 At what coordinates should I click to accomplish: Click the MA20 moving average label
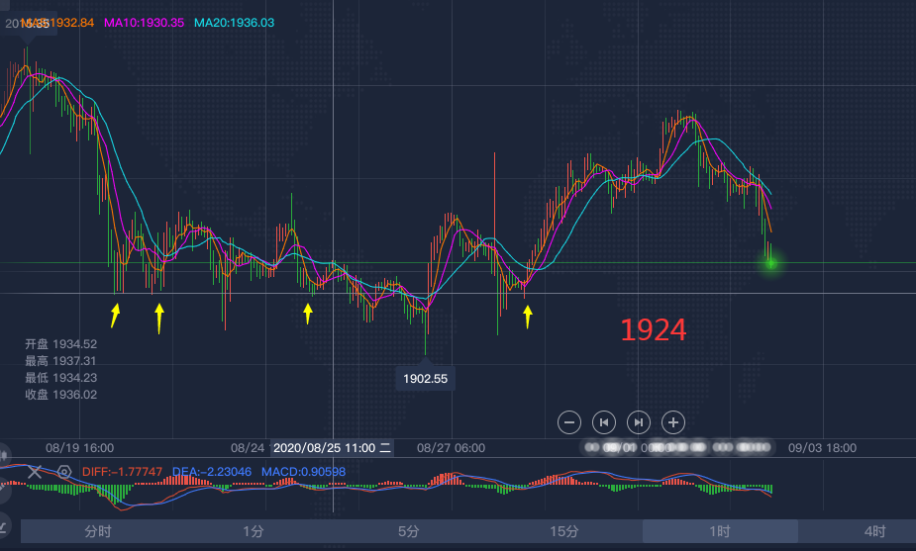coord(234,22)
